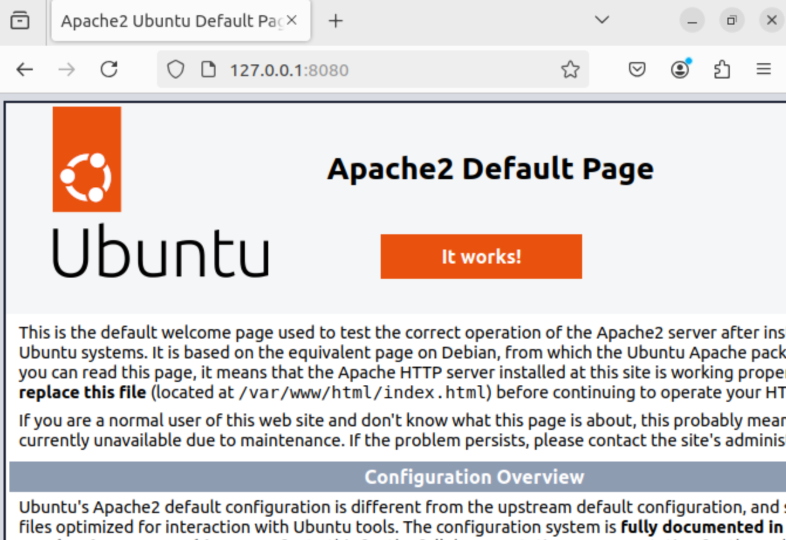
Task: Click the forward navigation arrow
Action: point(67,70)
